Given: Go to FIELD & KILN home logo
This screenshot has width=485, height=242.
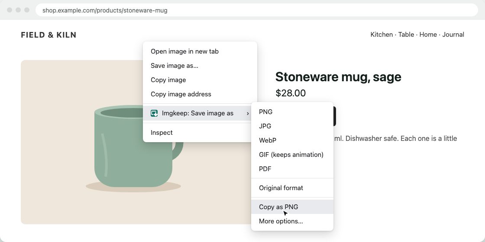Looking at the screenshot, I should coord(48,35).
